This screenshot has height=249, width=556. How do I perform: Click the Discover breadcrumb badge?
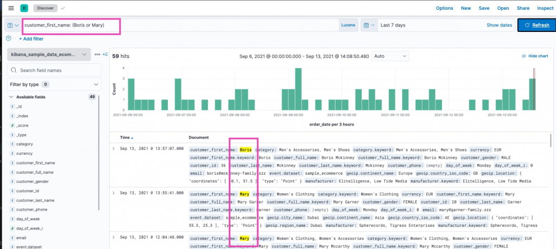46,8
